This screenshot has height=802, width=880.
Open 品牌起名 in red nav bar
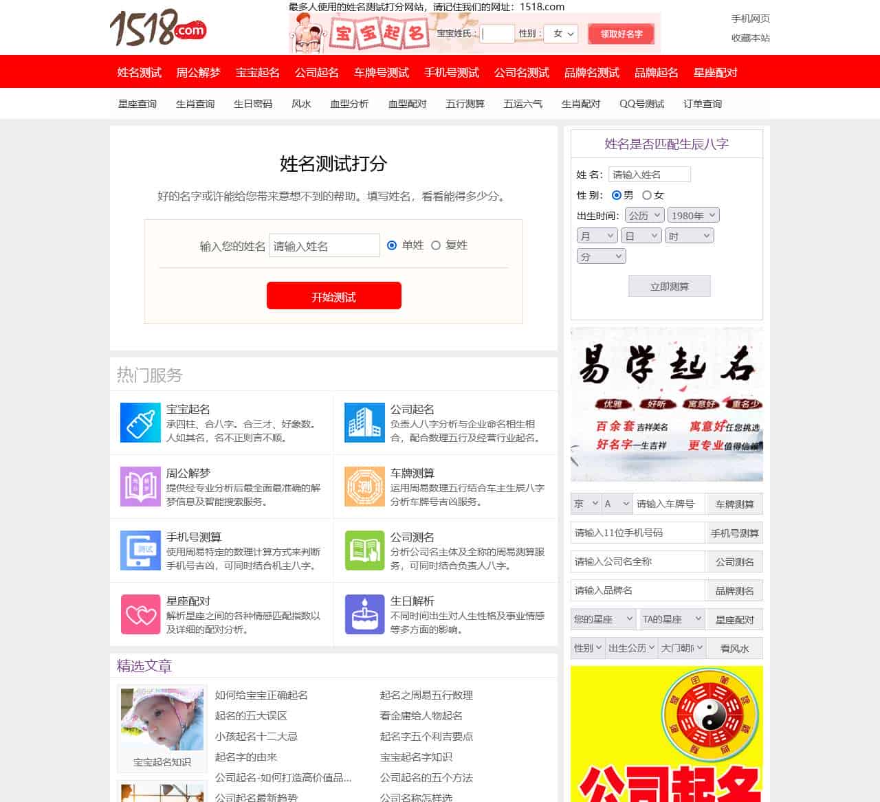657,72
